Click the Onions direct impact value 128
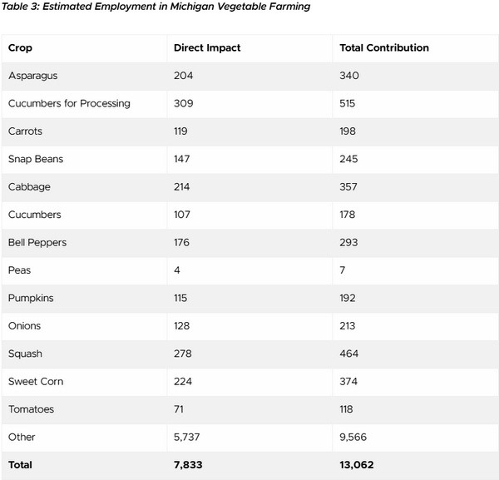The height and width of the screenshot is (480, 499). pyautogui.click(x=182, y=326)
